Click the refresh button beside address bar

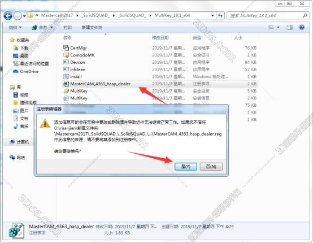point(220,16)
